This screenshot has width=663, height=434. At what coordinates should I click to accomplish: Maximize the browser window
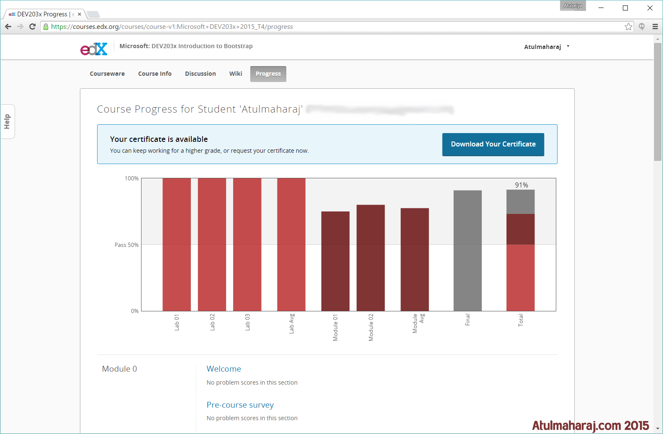625,8
